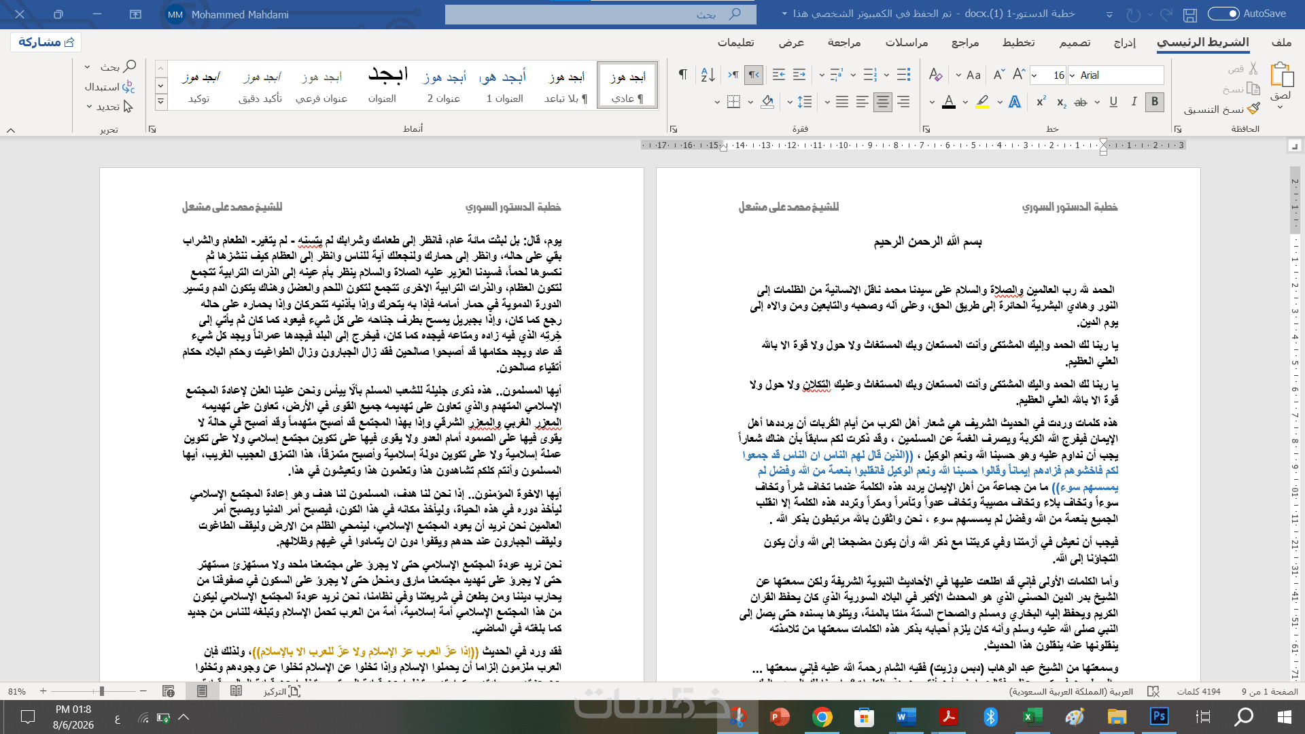Switch to the تخطيط (Layout) tab

[1018, 42]
